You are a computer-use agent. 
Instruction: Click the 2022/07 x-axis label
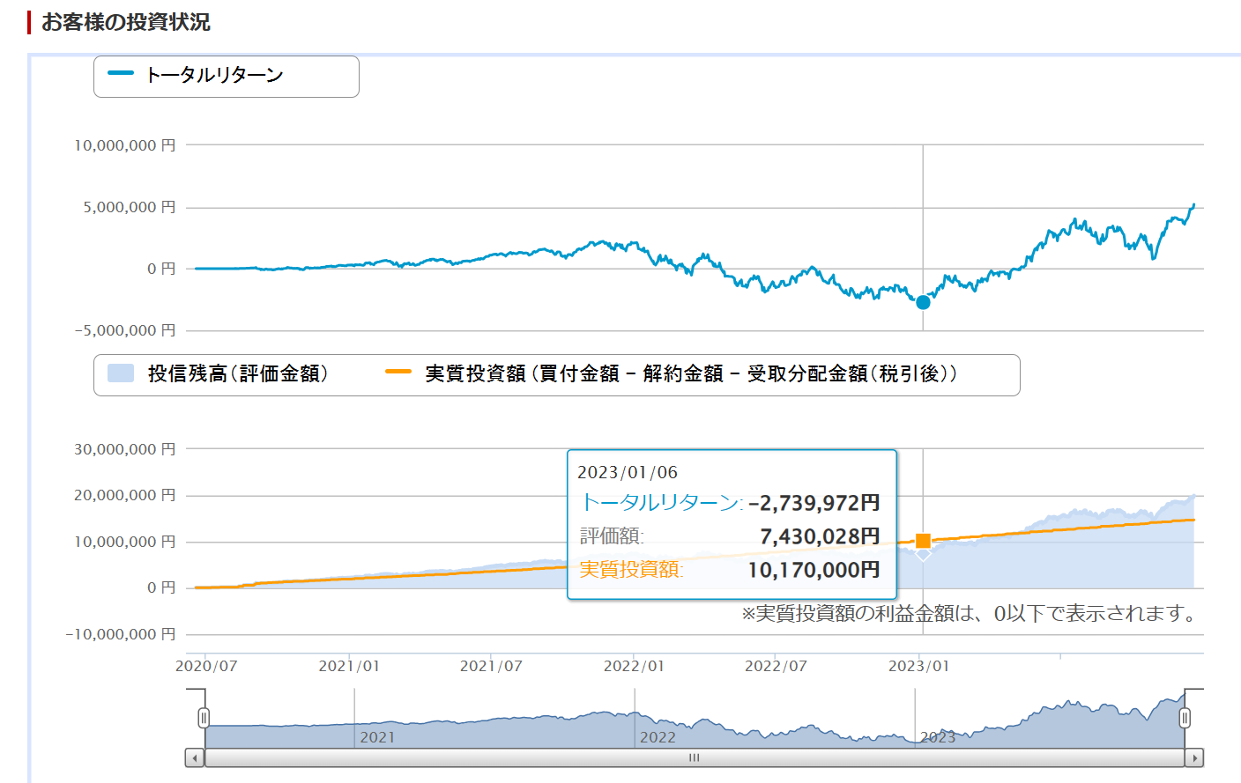pos(776,666)
